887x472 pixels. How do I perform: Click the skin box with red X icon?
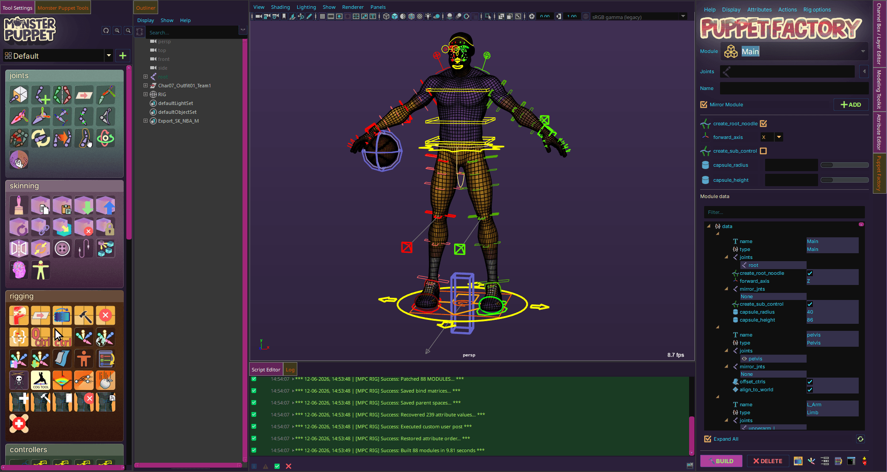tap(84, 227)
